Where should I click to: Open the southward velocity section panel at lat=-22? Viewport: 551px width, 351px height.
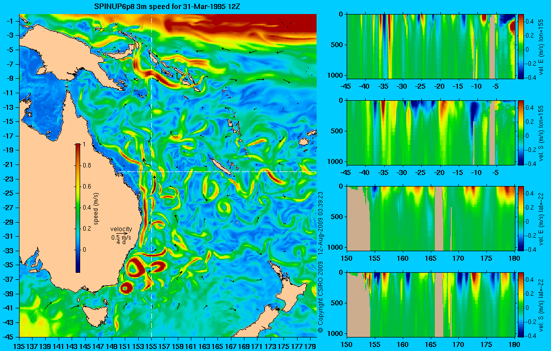[431, 304]
